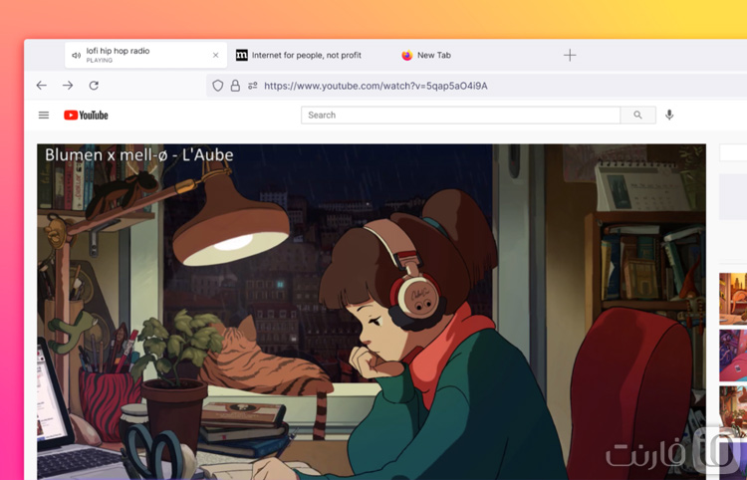Mute the lofi hip hop radio tab audio
The image size is (747, 480).
[x=76, y=55]
